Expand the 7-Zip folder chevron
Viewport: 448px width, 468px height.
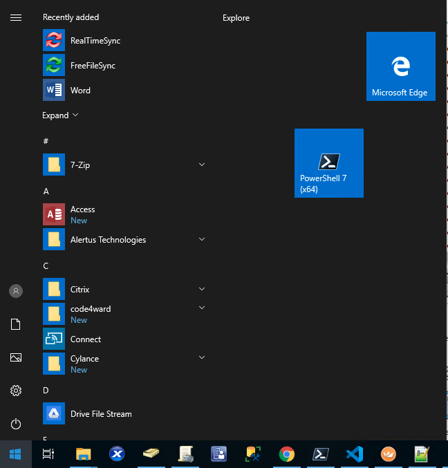click(x=202, y=165)
